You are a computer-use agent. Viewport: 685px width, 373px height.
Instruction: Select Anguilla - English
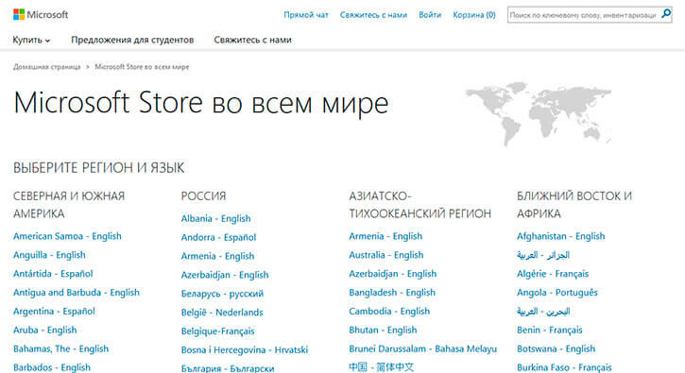coord(49,255)
